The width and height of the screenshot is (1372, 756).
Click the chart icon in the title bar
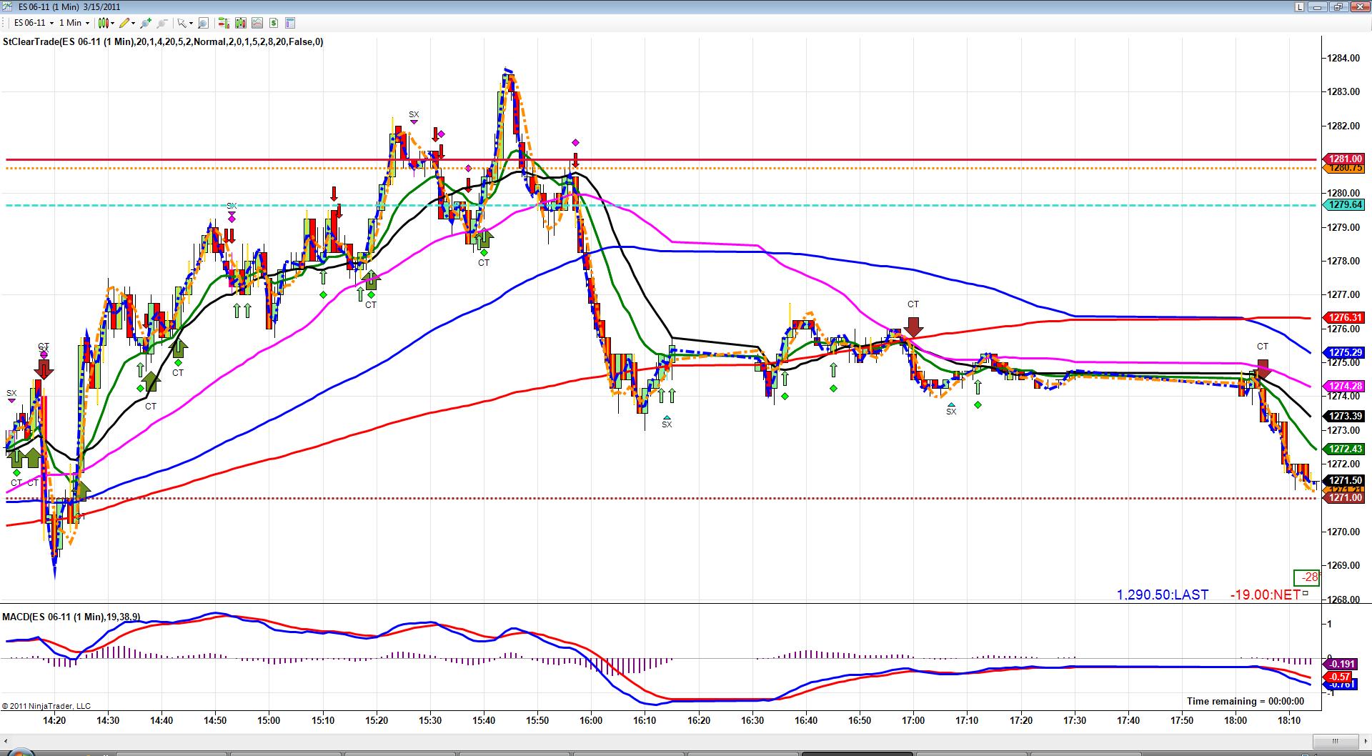pos(9,6)
